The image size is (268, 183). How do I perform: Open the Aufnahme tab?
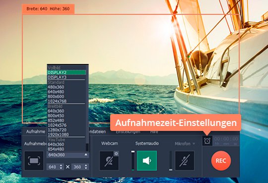(36, 131)
